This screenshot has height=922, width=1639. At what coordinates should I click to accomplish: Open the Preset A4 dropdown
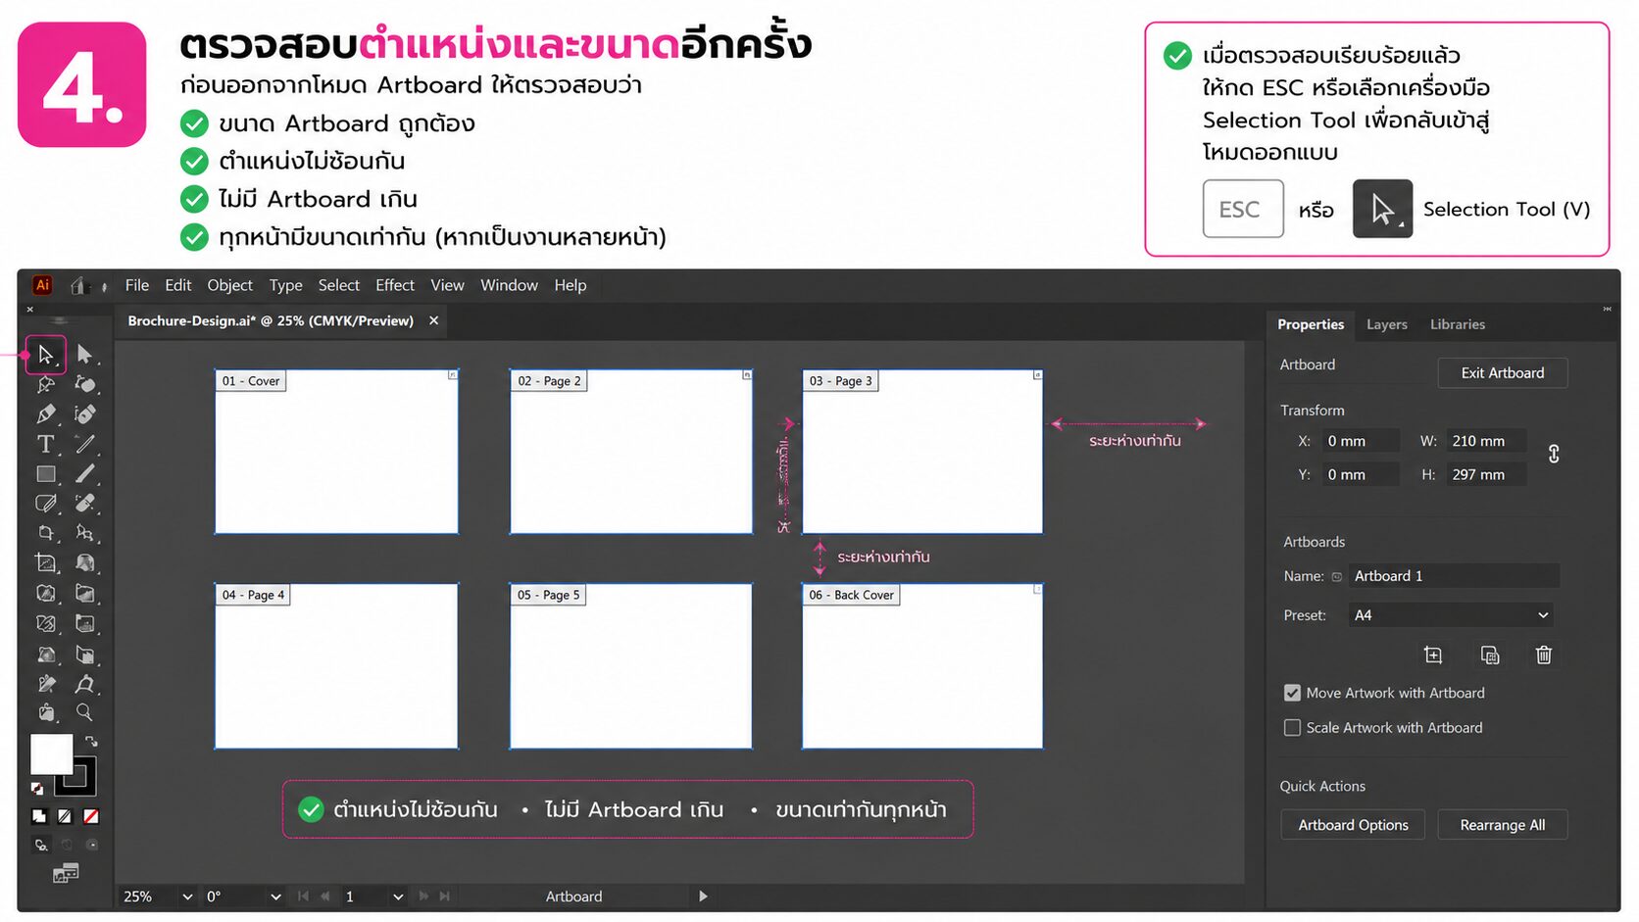pos(1451,615)
